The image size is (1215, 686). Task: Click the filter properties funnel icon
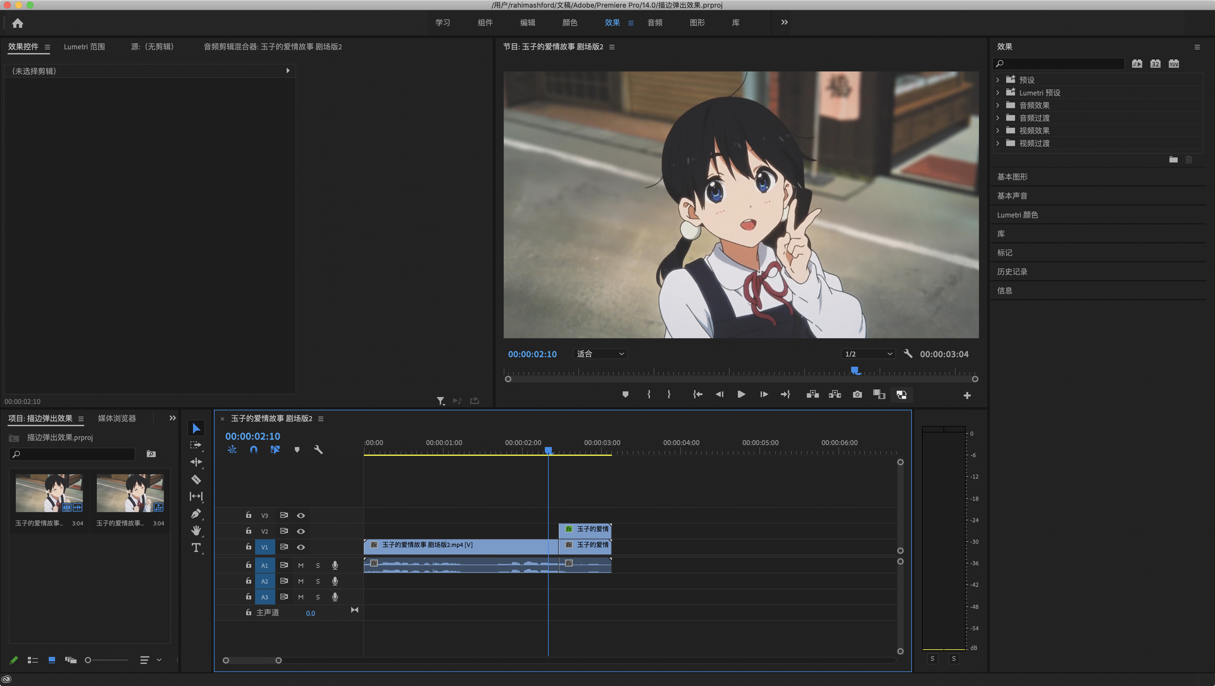440,401
